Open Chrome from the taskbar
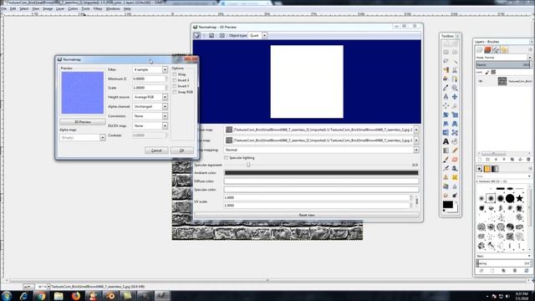This screenshot has width=535, height=301. click(x=41, y=295)
